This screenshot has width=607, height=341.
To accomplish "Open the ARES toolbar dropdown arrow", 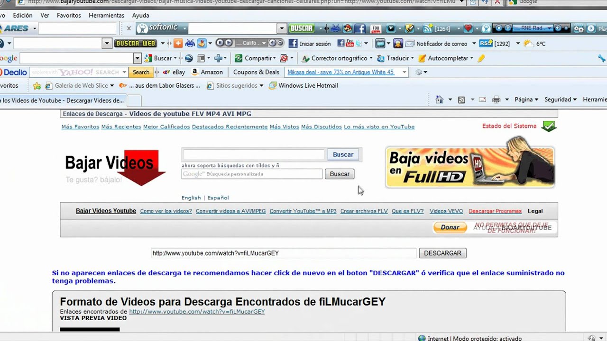I will (x=34, y=28).
